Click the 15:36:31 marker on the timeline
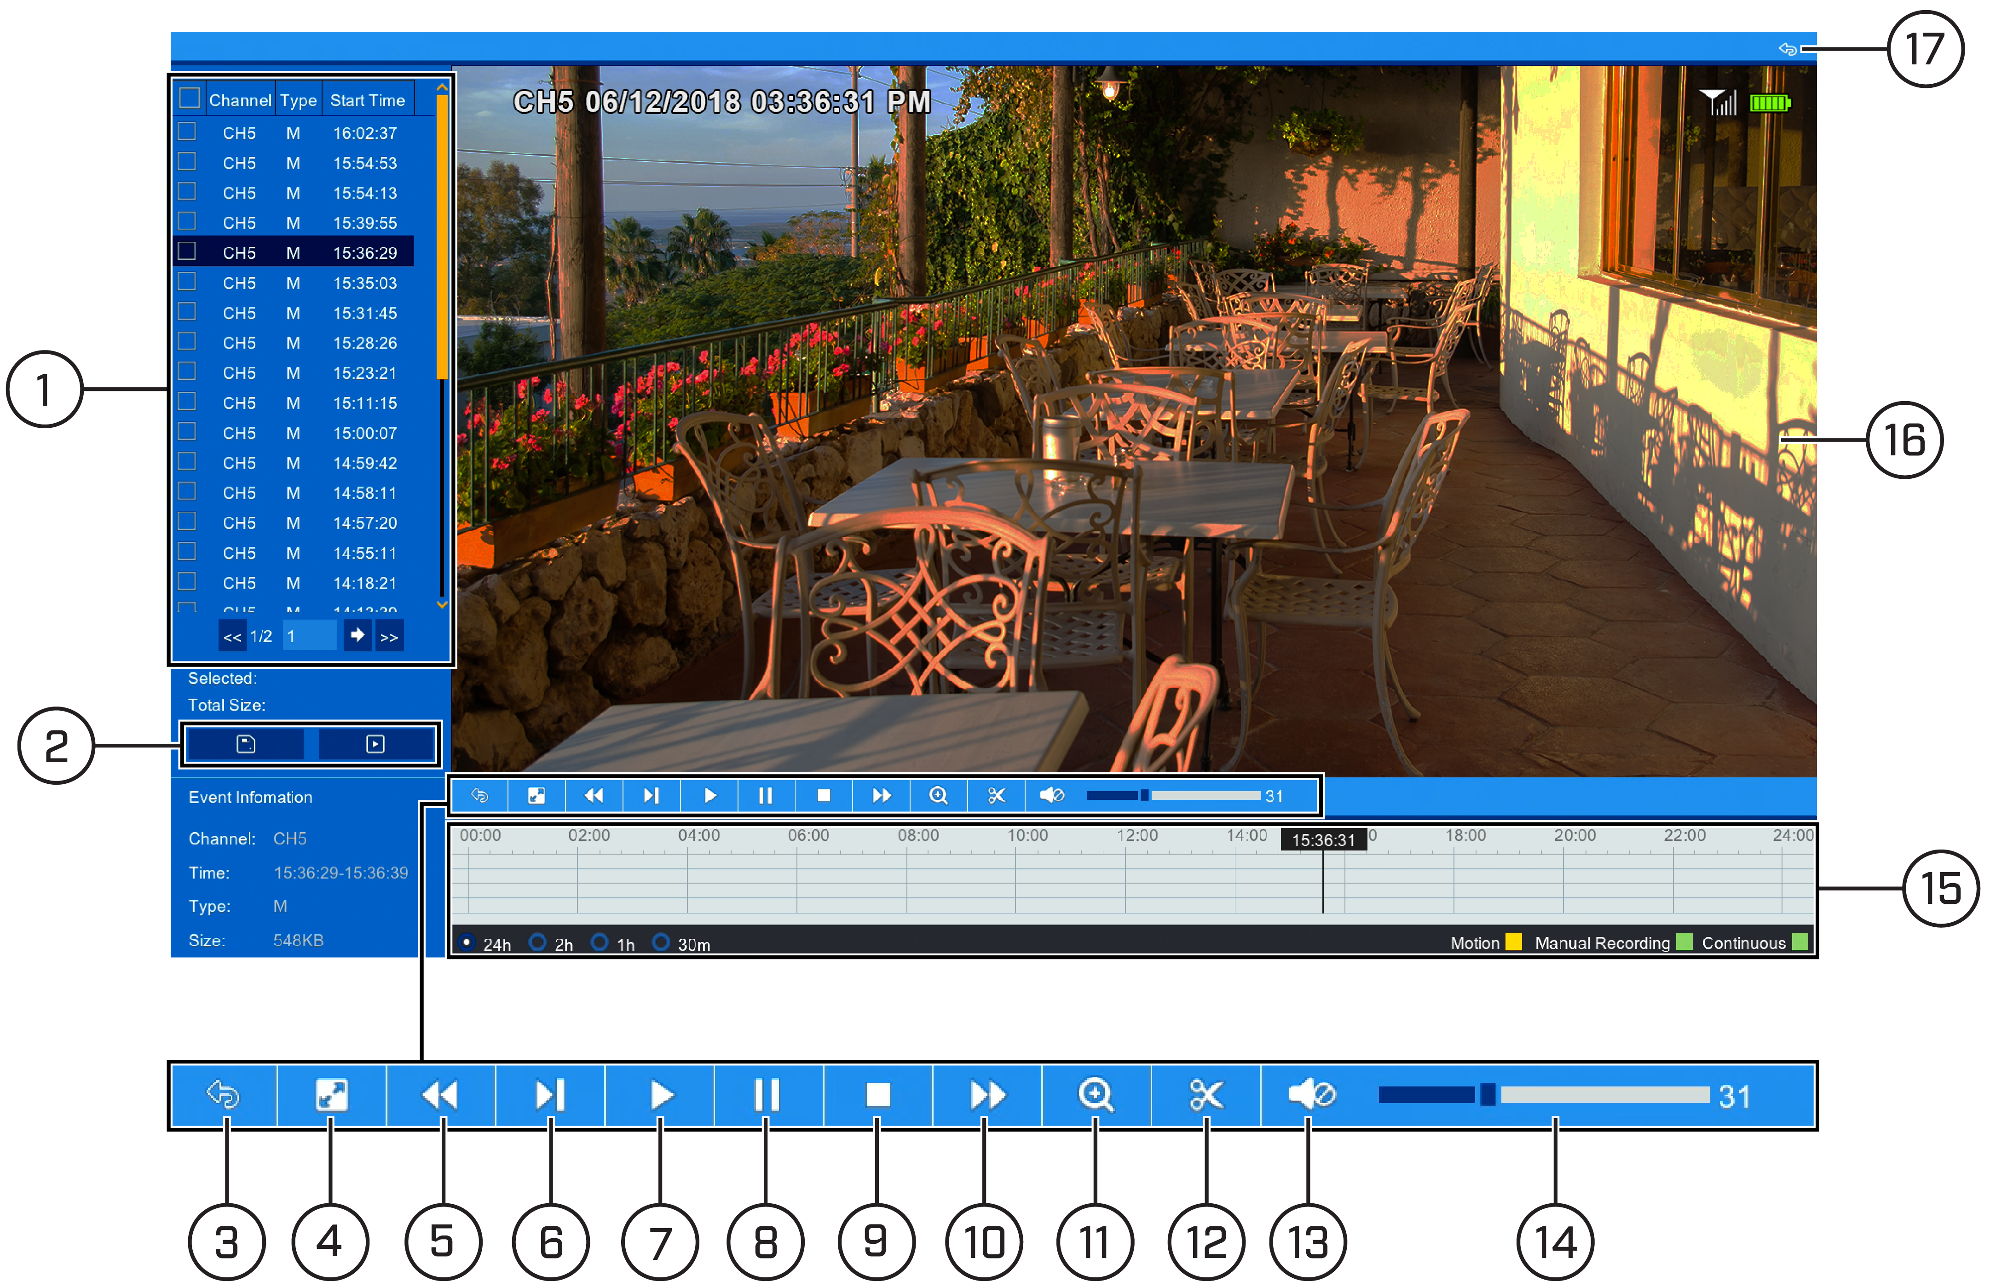The height and width of the screenshot is (1287, 1990). tap(1323, 840)
